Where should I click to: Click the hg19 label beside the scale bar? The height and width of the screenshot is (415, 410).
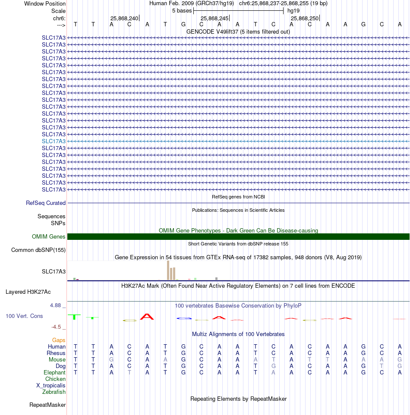293,11
